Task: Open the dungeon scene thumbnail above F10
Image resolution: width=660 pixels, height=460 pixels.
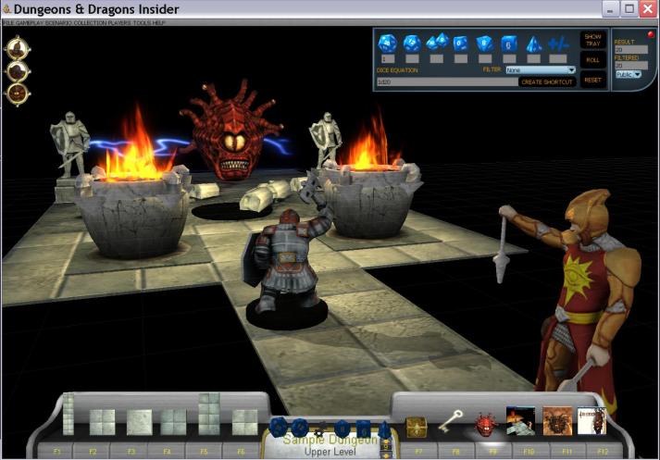Action: pyautogui.click(x=520, y=420)
